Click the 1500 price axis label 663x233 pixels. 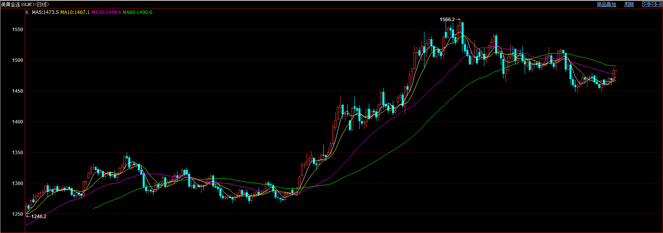tap(18, 60)
